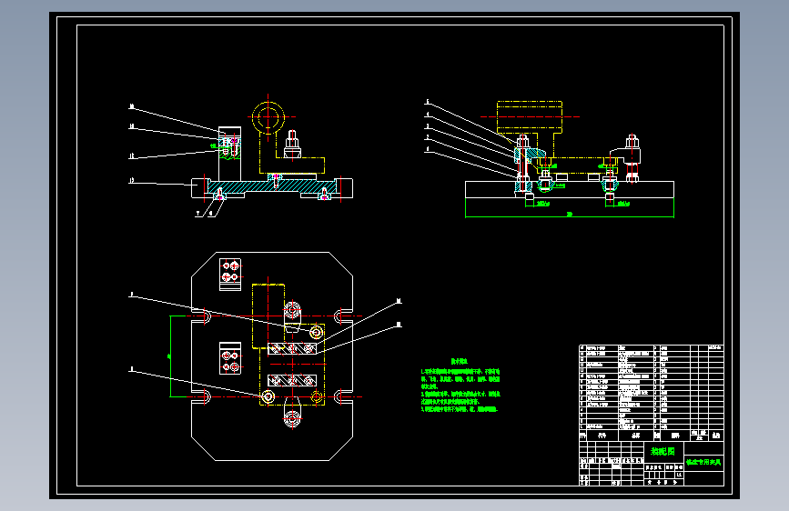
Task: Select the bottom clamp nut in plan view
Action: pos(293,417)
